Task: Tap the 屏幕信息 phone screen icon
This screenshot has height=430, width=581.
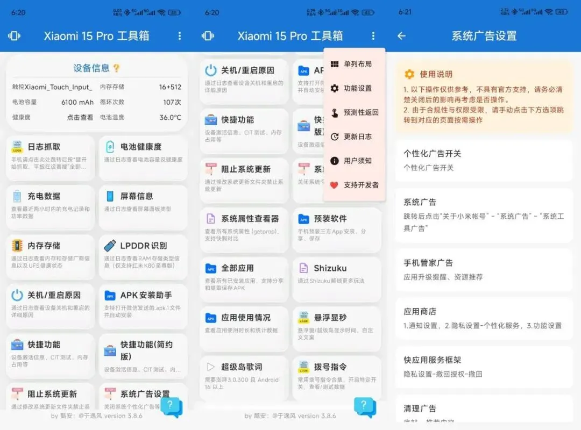Action: [110, 196]
